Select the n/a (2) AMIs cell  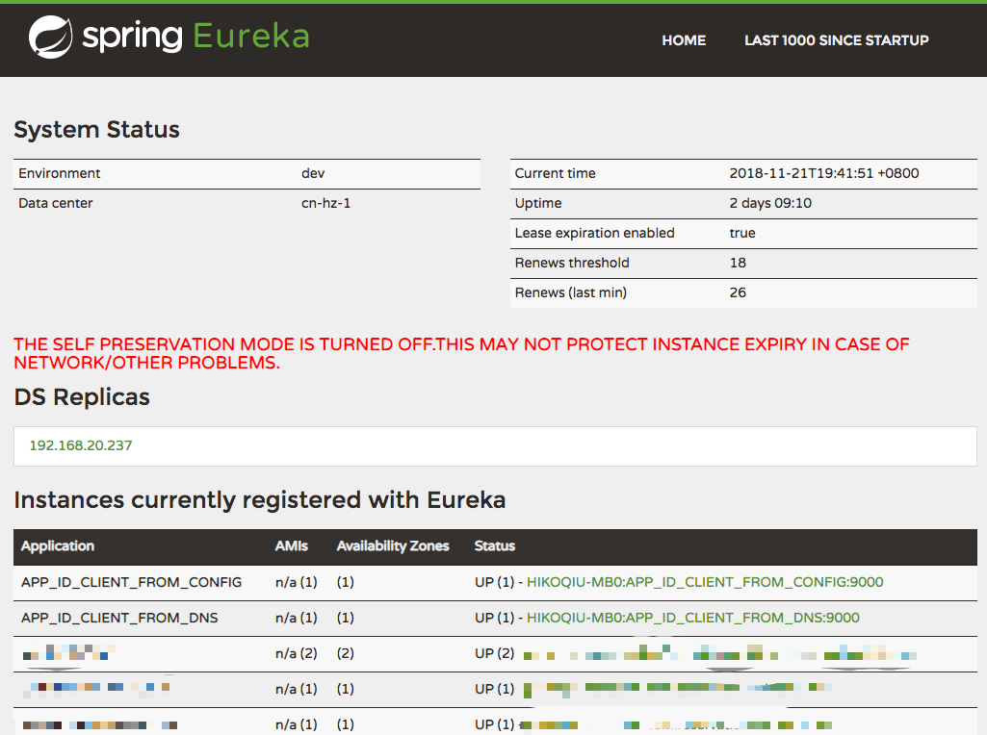(x=296, y=653)
